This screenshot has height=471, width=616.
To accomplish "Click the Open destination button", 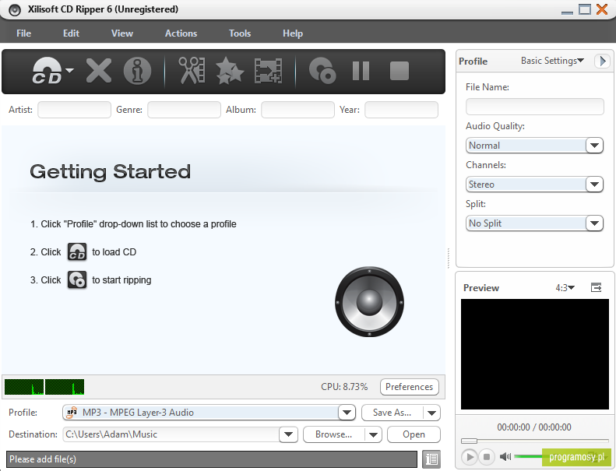I will (414, 434).
